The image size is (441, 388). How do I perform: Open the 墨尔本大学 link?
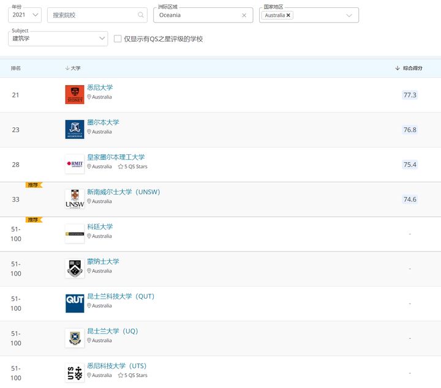click(103, 122)
